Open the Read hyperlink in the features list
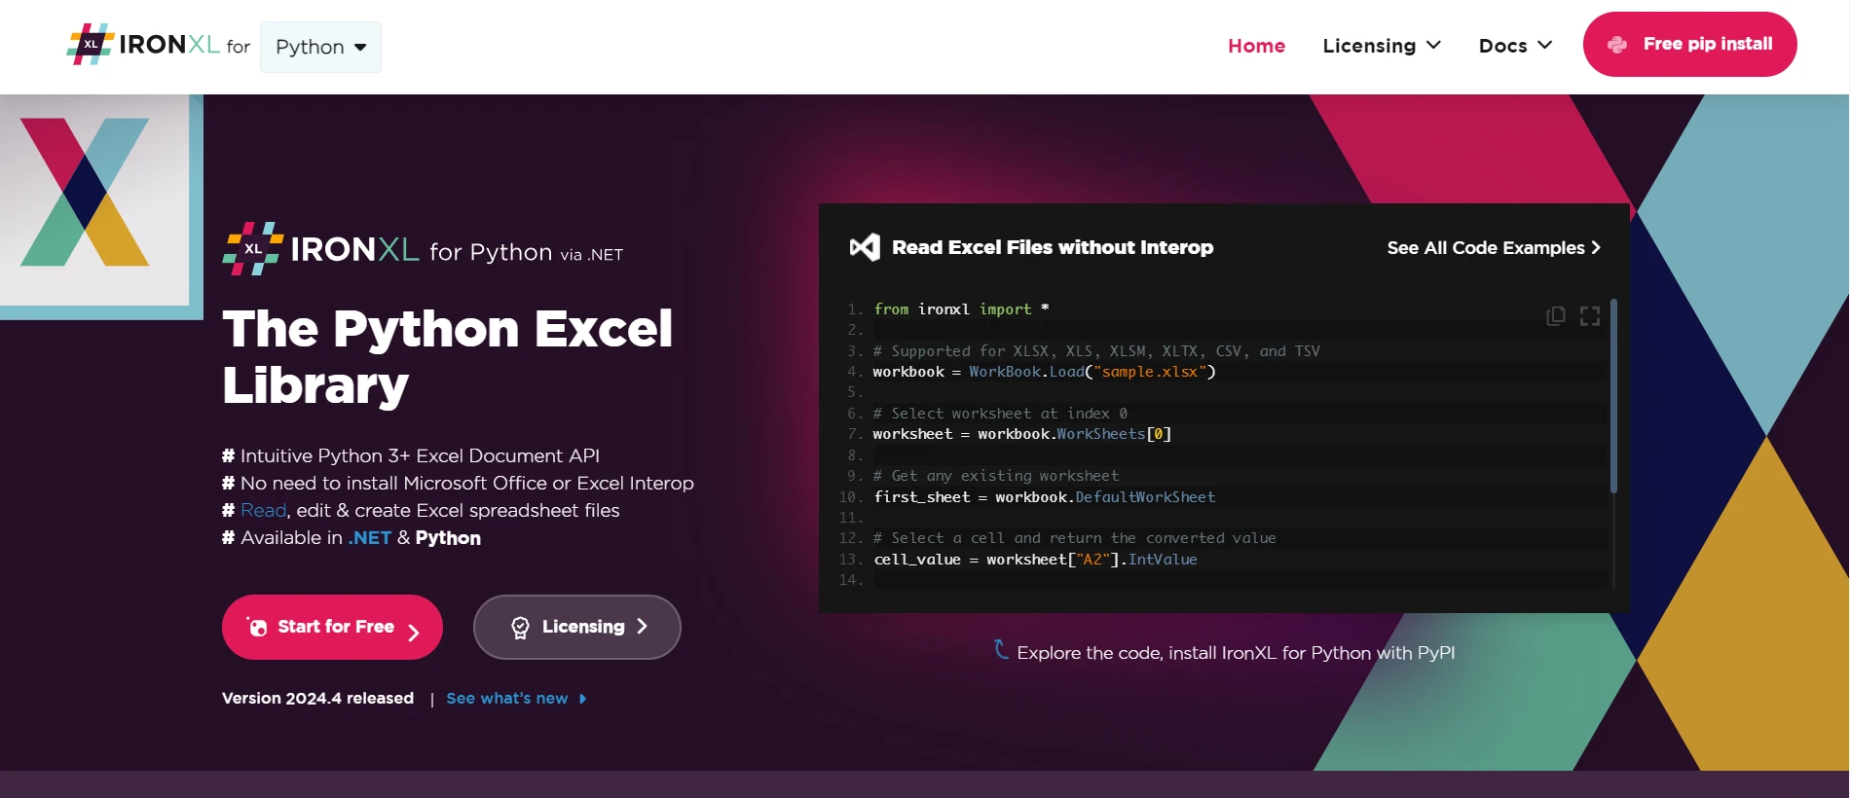This screenshot has width=1850, height=798. tap(263, 511)
